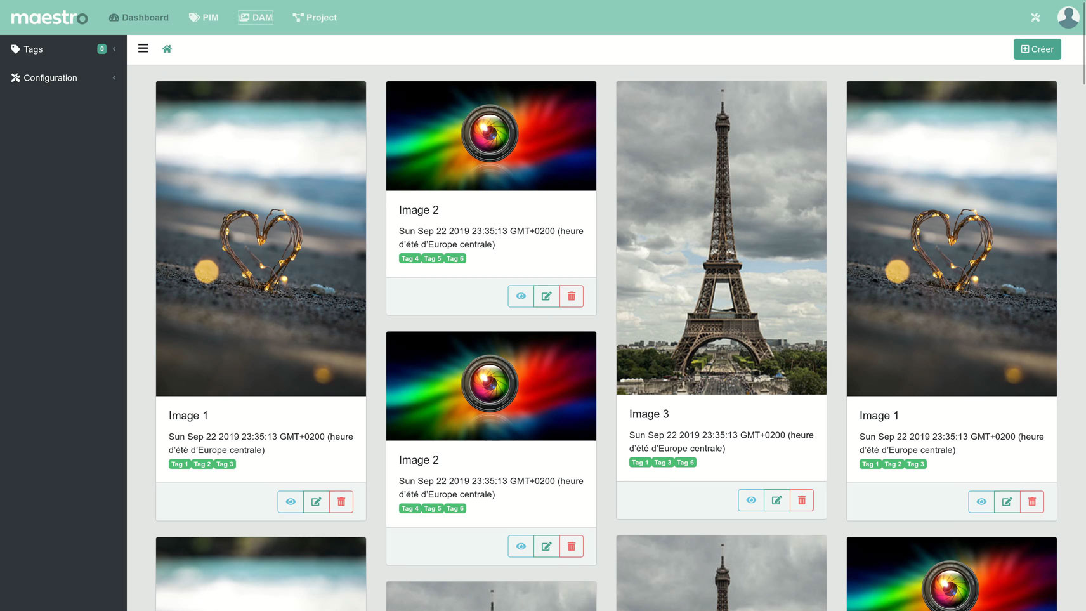This screenshot has height=611, width=1086.
Task: View Image 3 with eye icon
Action: pos(751,501)
